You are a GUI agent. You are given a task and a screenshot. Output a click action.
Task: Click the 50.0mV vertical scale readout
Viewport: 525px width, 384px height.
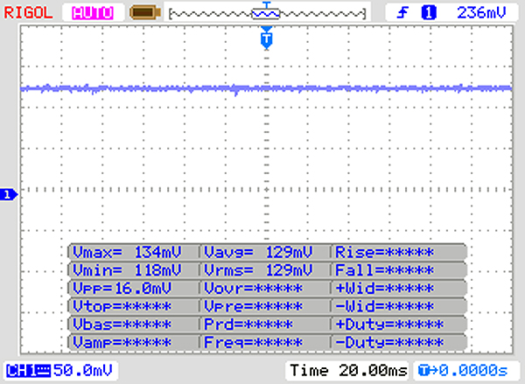[83, 371]
